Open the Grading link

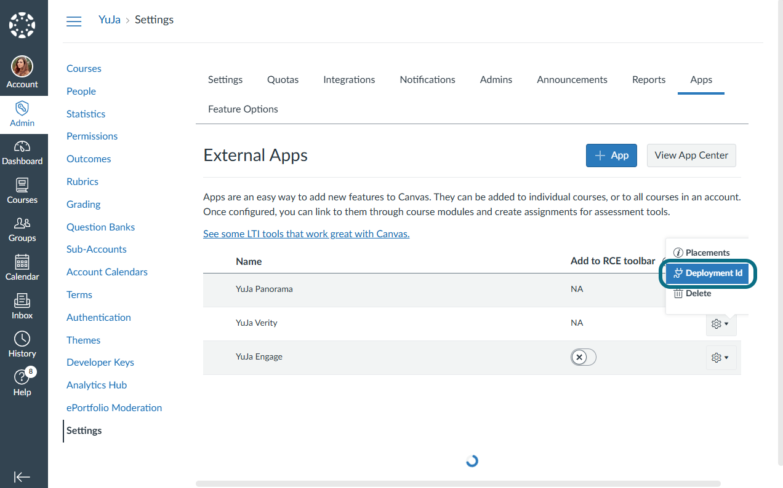83,204
